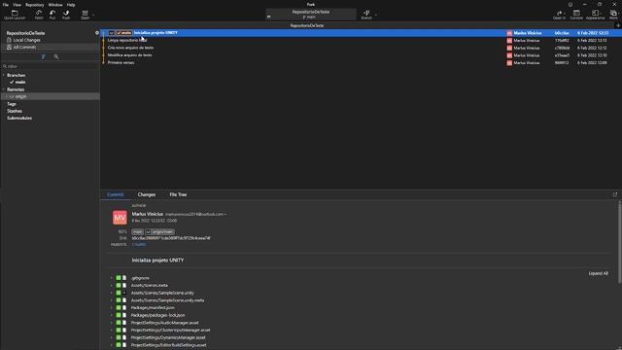The width and height of the screenshot is (622, 350).
Task: Click the Push toolbar icon
Action: coord(66,13)
